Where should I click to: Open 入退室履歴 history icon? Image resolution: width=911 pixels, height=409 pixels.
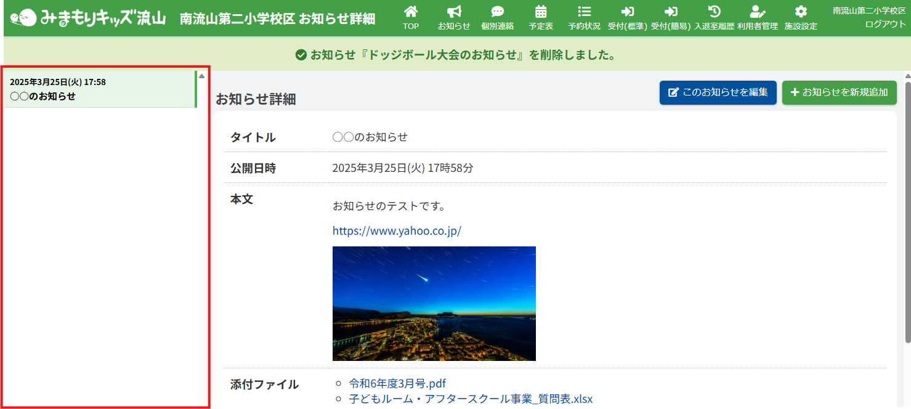click(x=714, y=12)
